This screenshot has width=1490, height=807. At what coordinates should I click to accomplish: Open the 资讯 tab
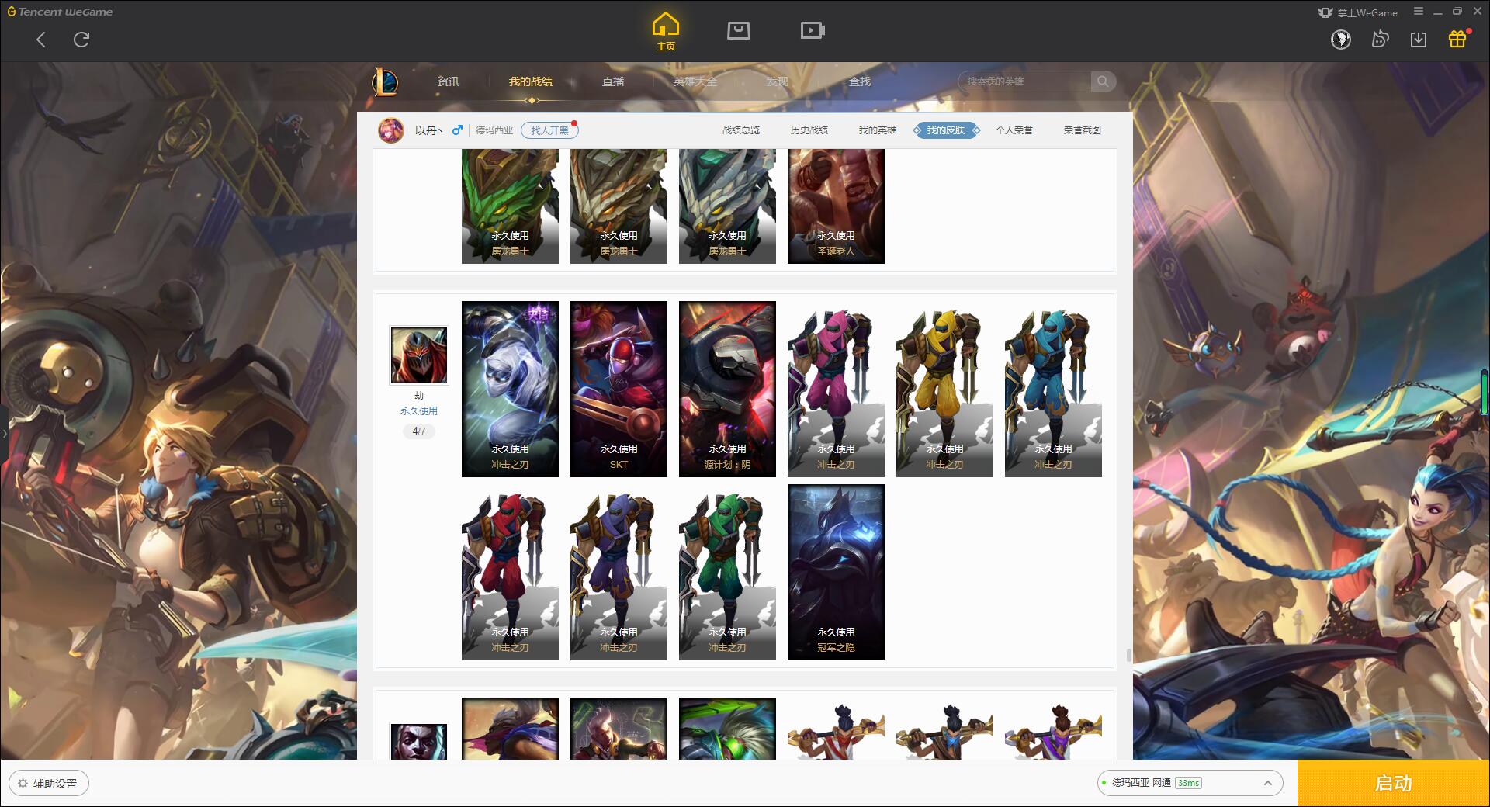(449, 81)
